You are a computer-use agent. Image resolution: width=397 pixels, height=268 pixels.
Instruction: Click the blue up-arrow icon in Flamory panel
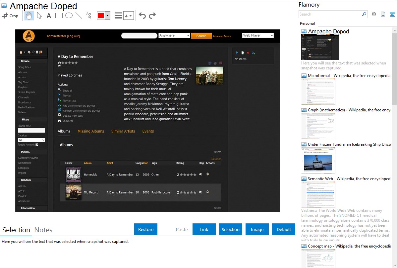(x=392, y=14)
